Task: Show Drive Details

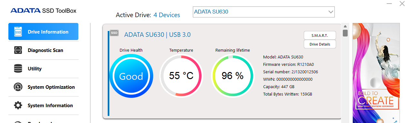Action: point(320,44)
